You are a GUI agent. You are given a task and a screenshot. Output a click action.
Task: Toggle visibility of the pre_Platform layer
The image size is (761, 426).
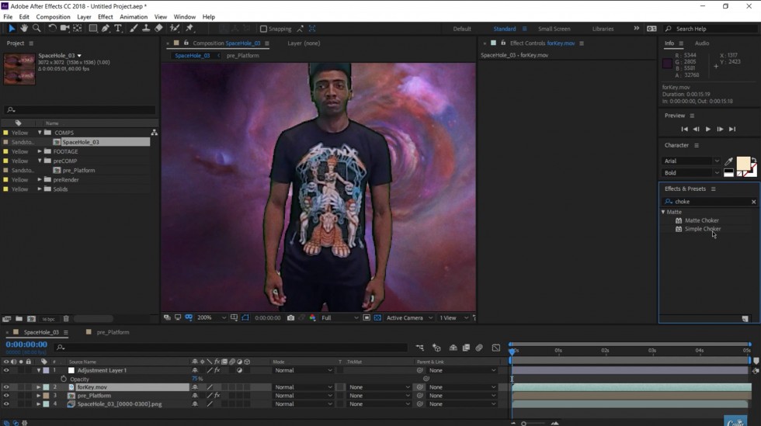[6, 396]
